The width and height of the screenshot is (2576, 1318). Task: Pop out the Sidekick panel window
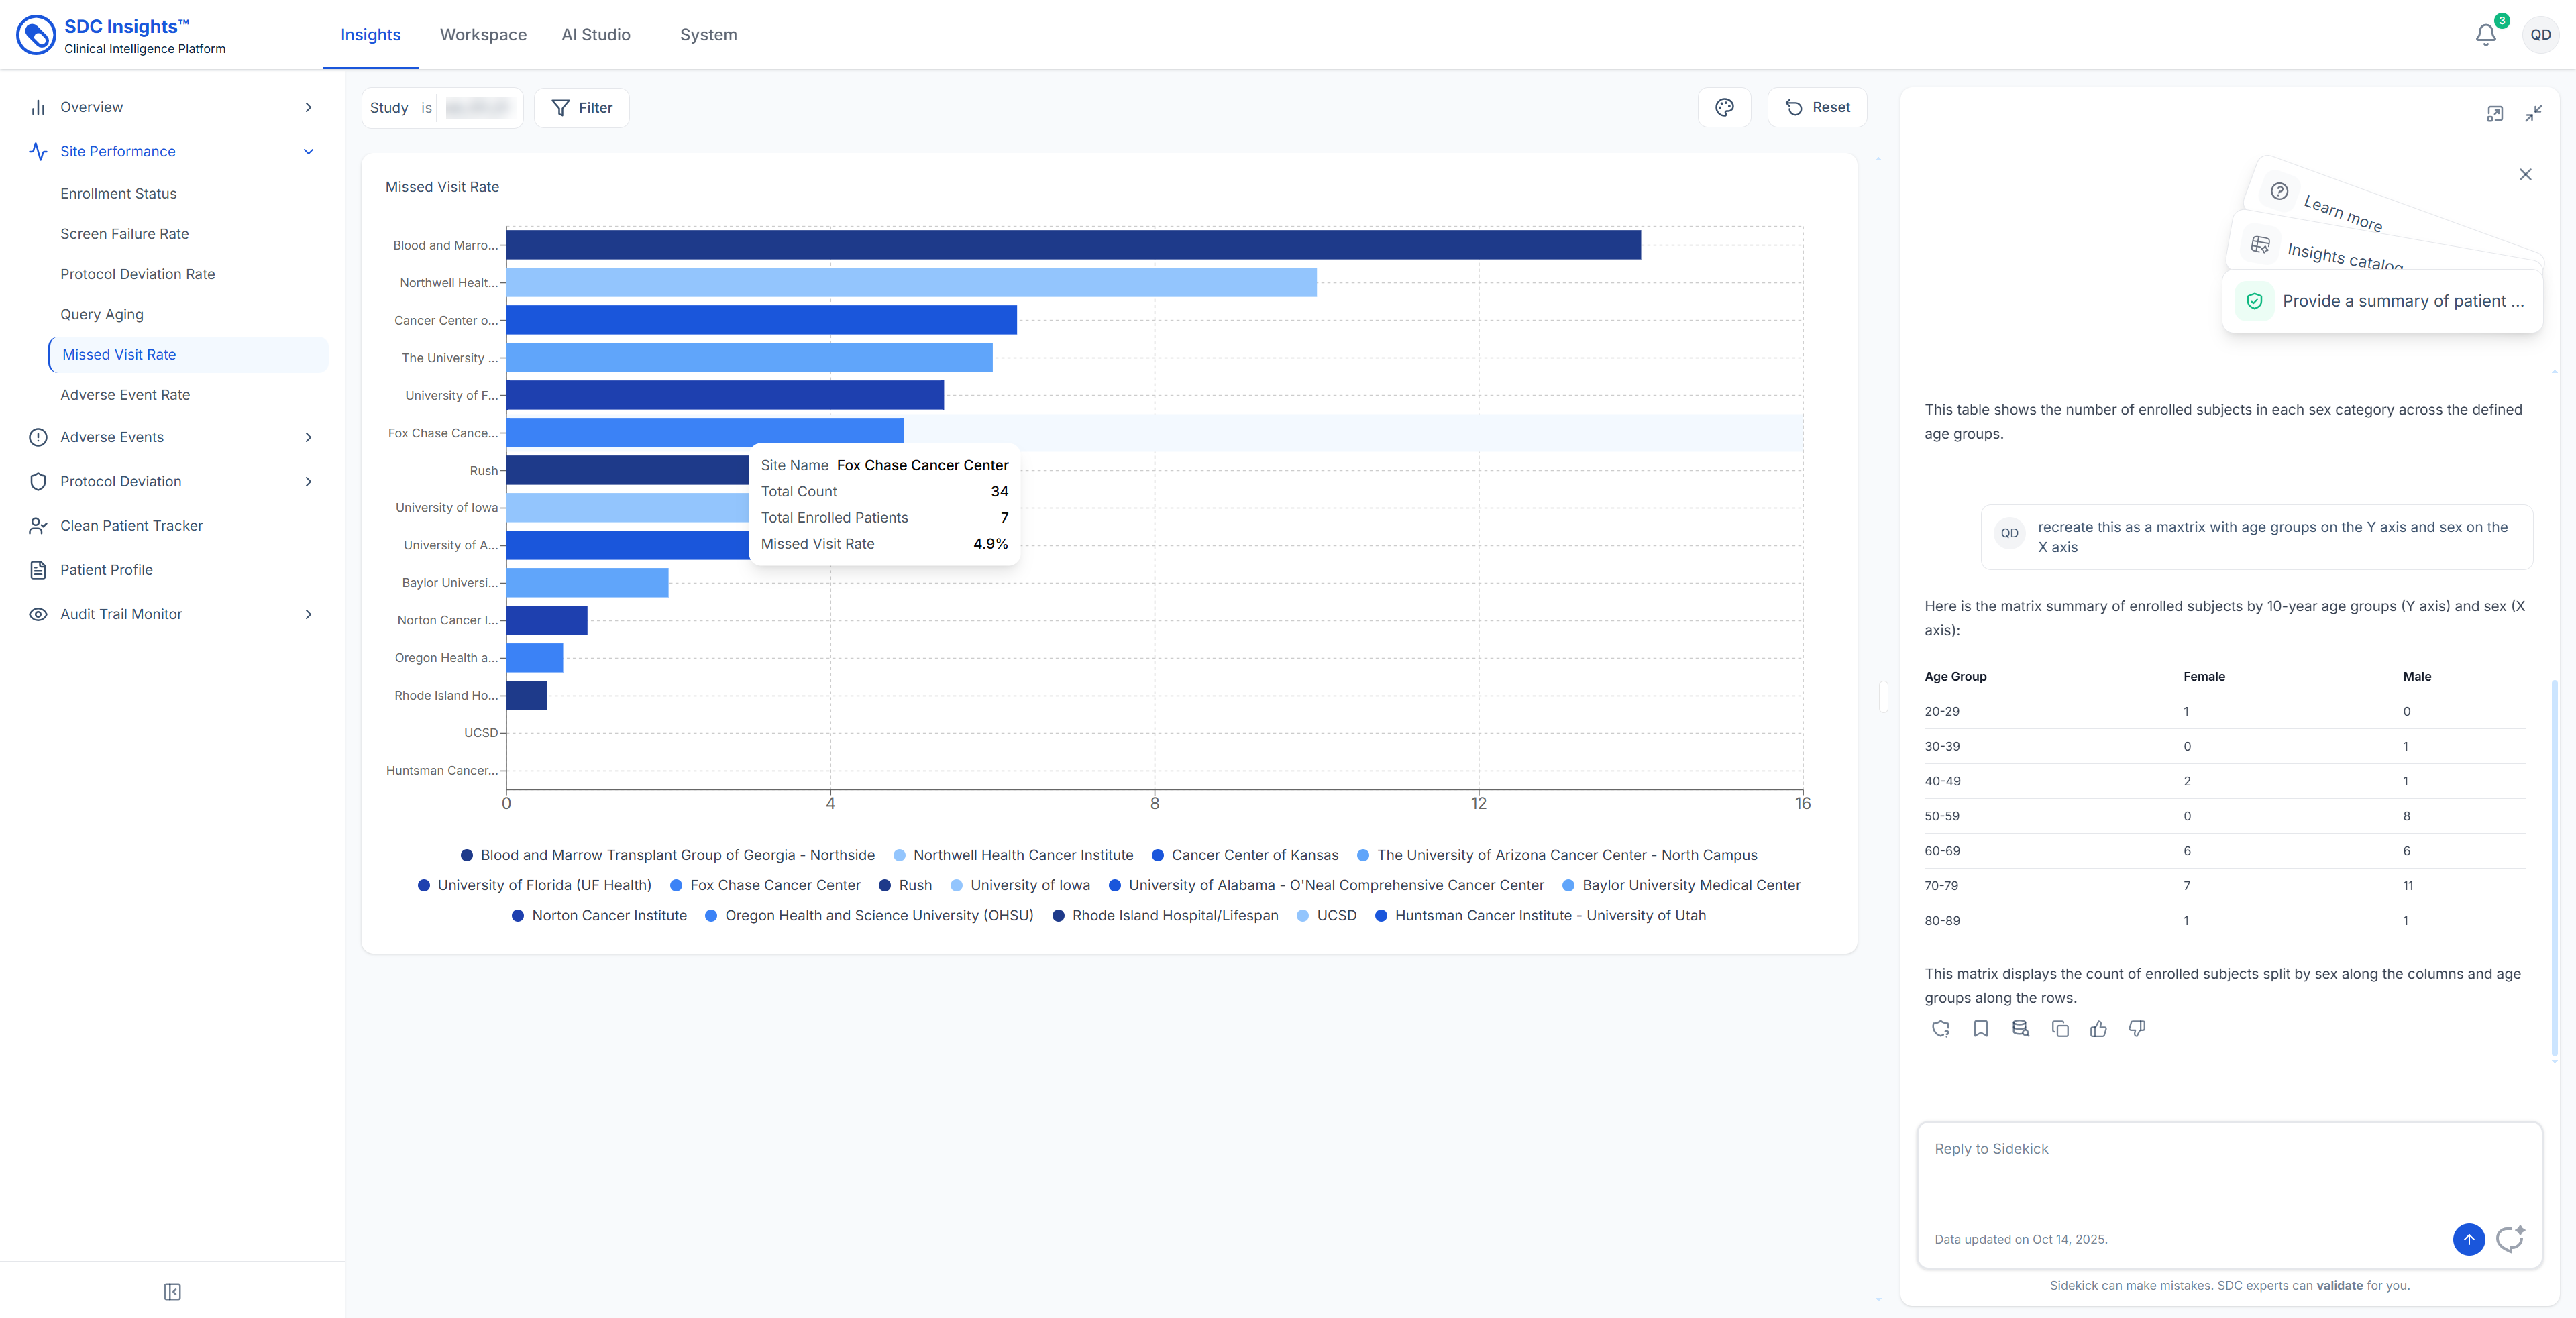tap(2495, 114)
